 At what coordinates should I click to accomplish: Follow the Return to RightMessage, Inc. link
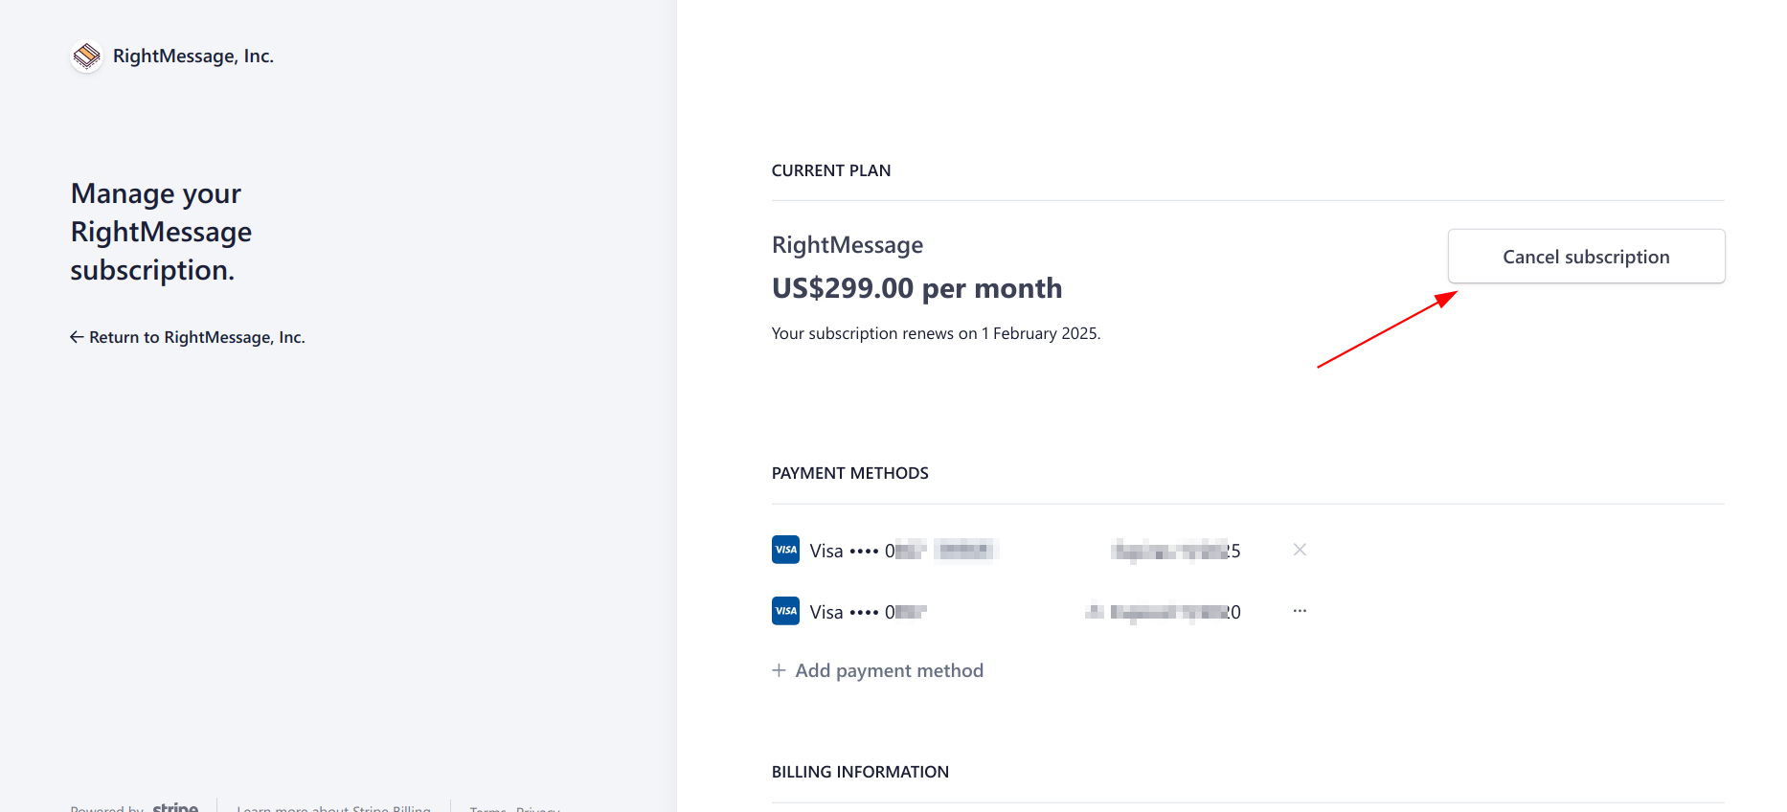pos(197,337)
